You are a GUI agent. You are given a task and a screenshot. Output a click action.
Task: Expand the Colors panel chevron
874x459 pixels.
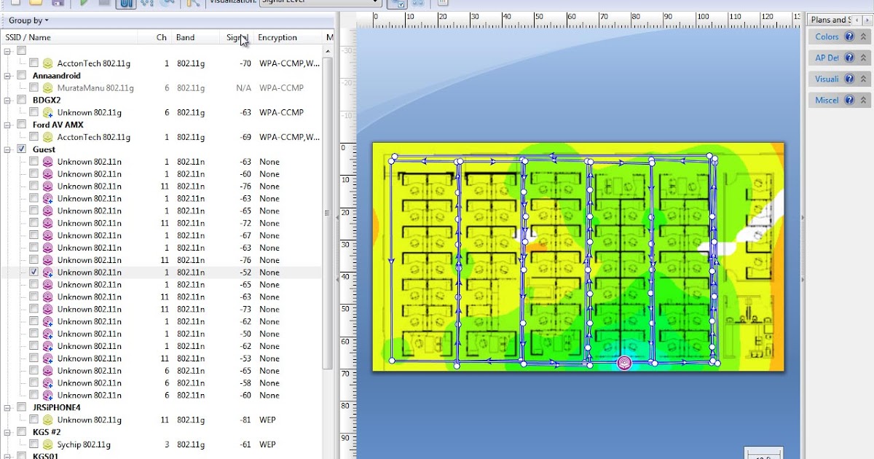click(x=864, y=37)
